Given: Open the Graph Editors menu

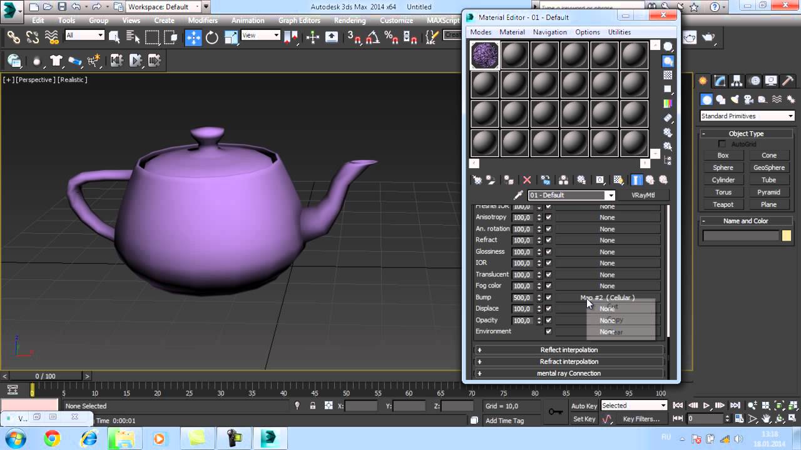Looking at the screenshot, I should [x=299, y=20].
